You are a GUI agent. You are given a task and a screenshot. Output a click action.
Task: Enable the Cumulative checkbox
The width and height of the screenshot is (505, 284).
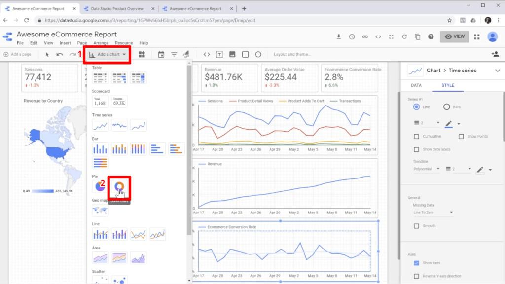[x=417, y=136]
